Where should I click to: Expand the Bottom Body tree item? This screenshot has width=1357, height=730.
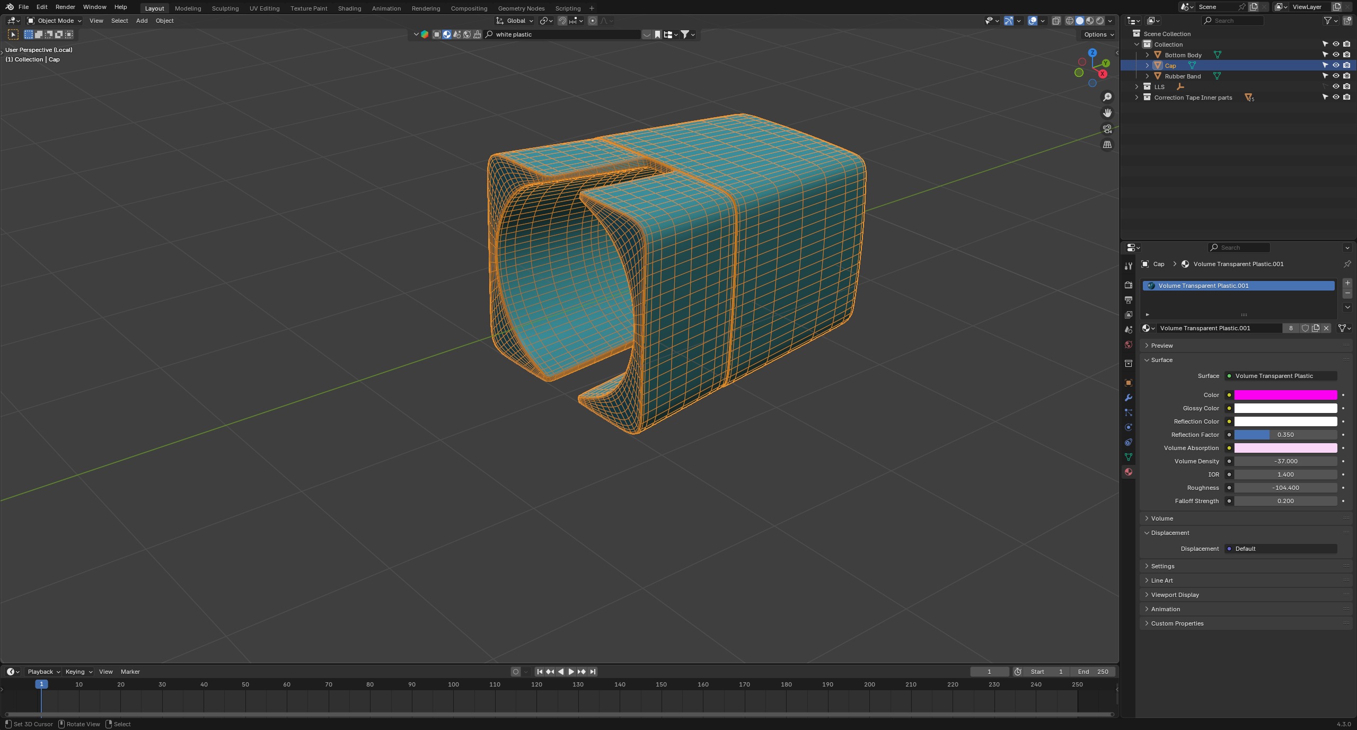click(1147, 55)
